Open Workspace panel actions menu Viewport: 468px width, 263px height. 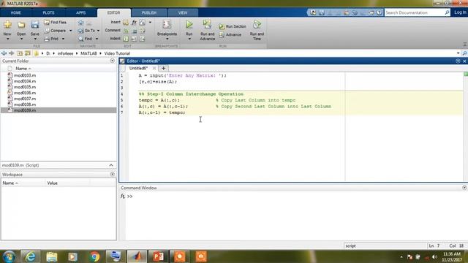click(x=112, y=174)
